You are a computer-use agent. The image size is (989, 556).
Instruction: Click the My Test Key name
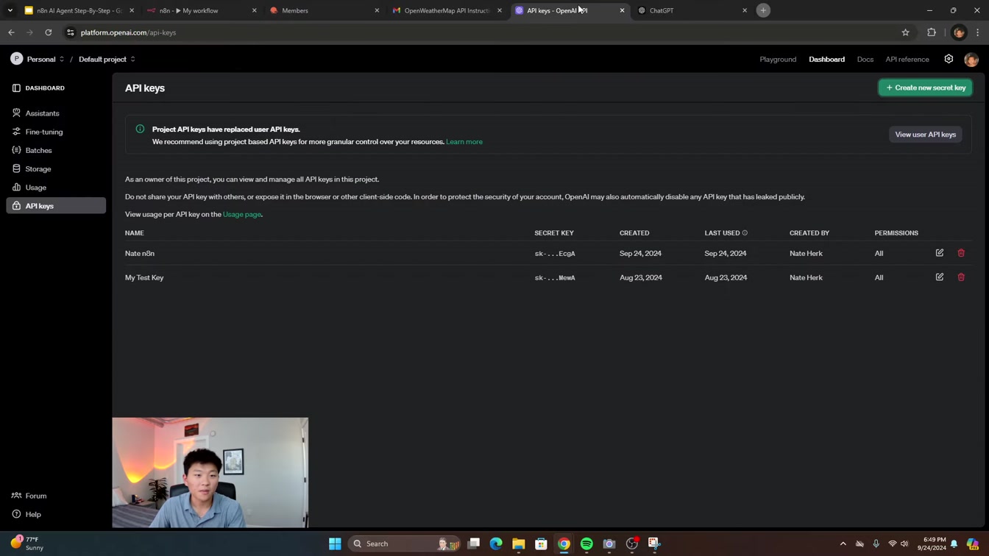[144, 278]
